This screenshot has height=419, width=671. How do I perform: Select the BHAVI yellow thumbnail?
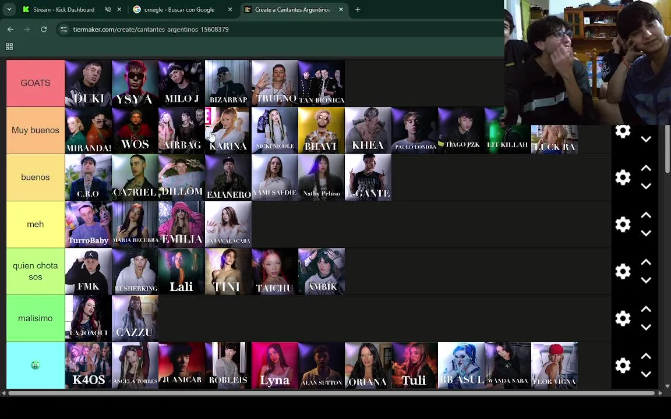click(x=322, y=130)
